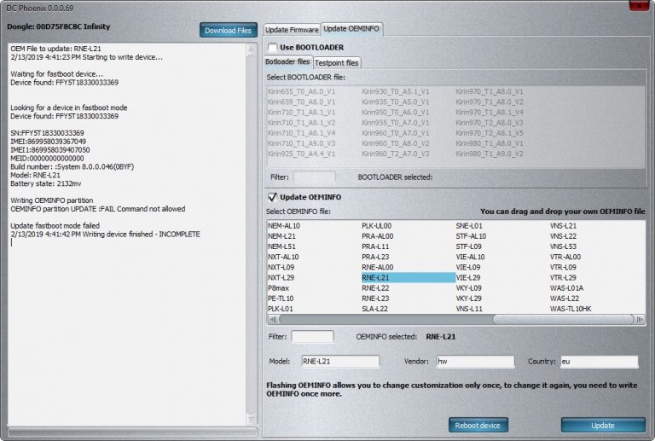The height and width of the screenshot is (441, 655).
Task: Choose SNE-L01 in the OEMINFO list
Action: tap(469, 226)
